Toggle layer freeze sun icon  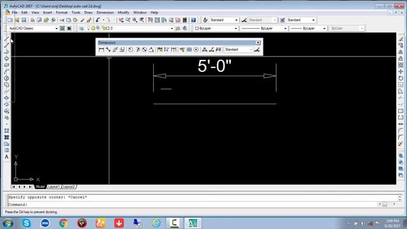(93, 28)
